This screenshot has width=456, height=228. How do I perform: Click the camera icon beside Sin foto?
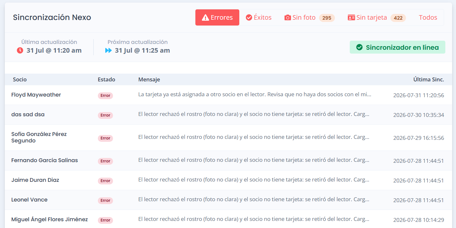tap(288, 18)
